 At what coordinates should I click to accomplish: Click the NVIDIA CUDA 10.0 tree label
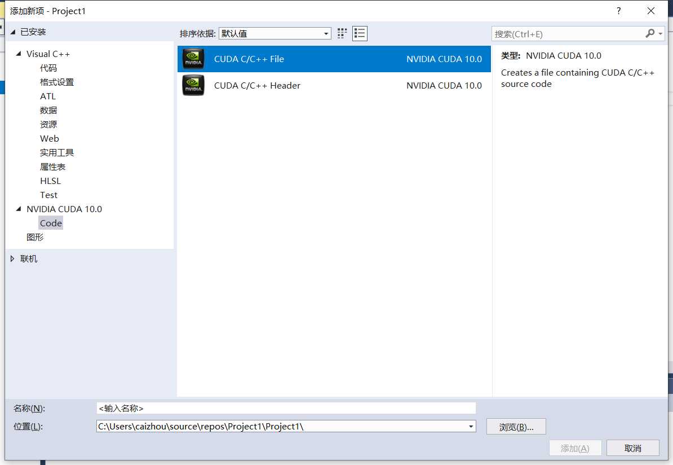64,209
